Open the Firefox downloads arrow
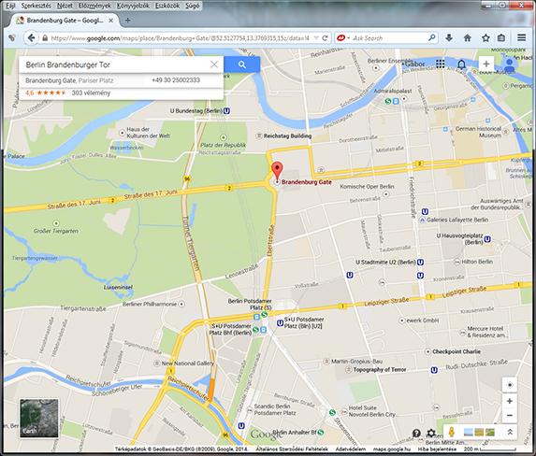Screen dimensions: 536x456 tap(449, 38)
